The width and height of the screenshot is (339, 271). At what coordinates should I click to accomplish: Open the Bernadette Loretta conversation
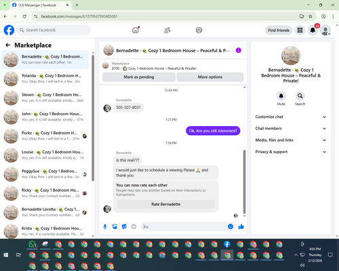pos(45,212)
